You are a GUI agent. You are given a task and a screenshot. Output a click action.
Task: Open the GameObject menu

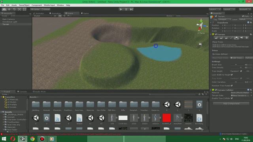[x=24, y=5]
